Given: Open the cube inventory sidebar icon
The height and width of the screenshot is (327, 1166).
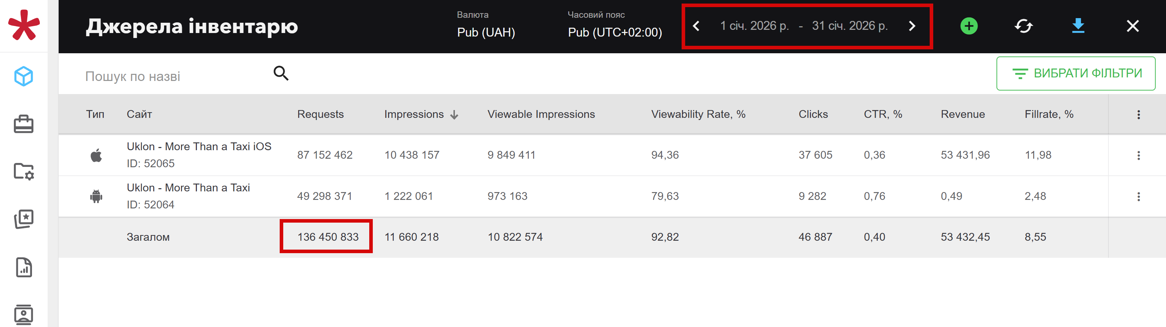Looking at the screenshot, I should click(x=23, y=76).
